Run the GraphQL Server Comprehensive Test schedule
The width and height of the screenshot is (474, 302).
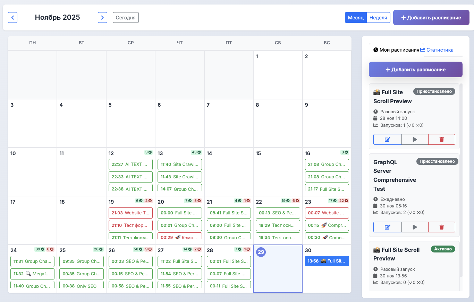click(x=415, y=227)
